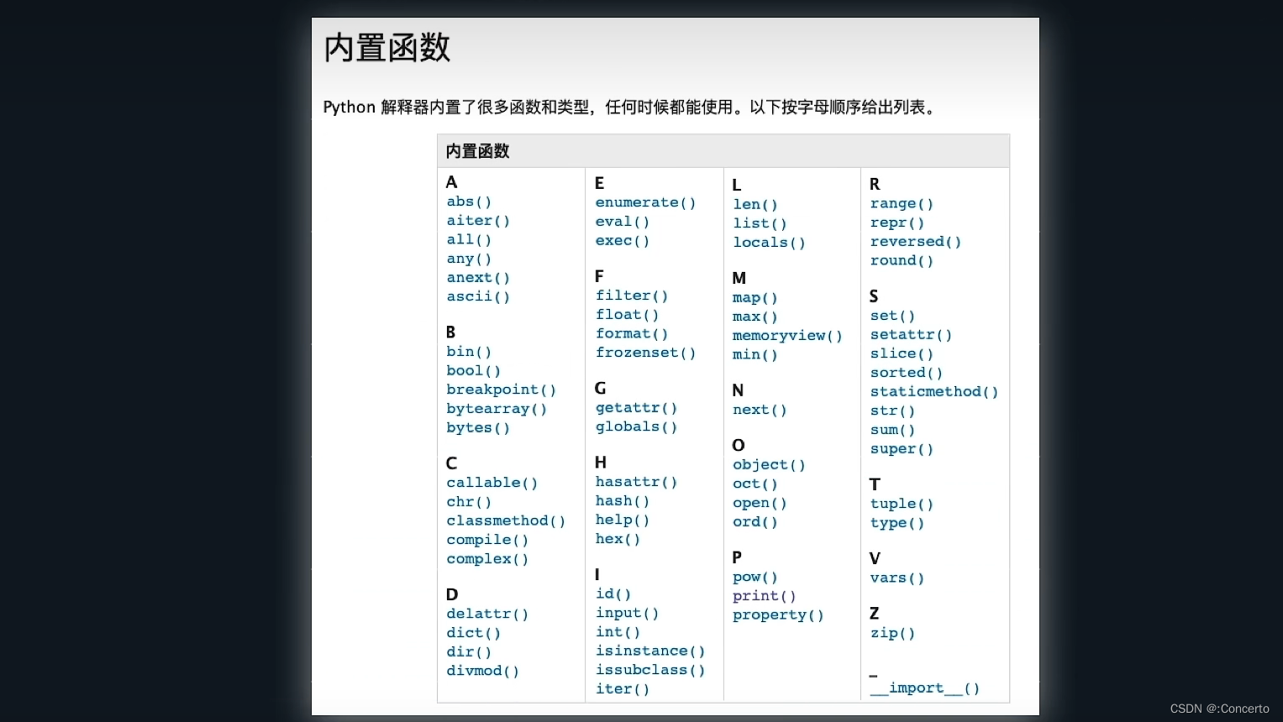Open the range() link
1283x722 pixels.
point(902,203)
